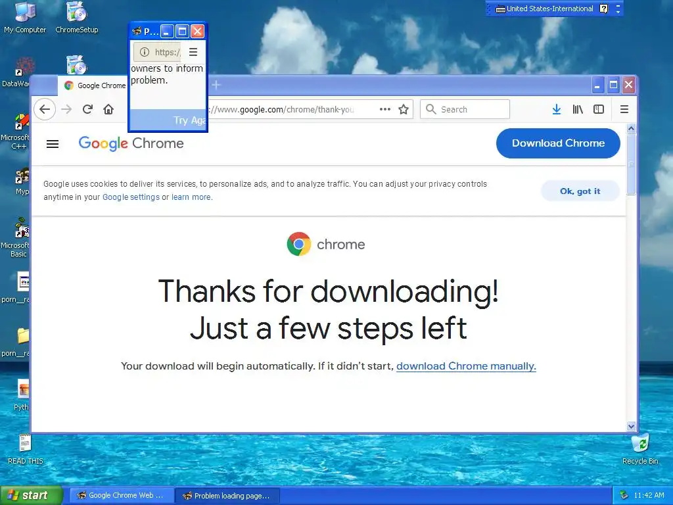673x505 pixels.
Task: Select the READ THIS text file icon
Action: click(x=26, y=449)
